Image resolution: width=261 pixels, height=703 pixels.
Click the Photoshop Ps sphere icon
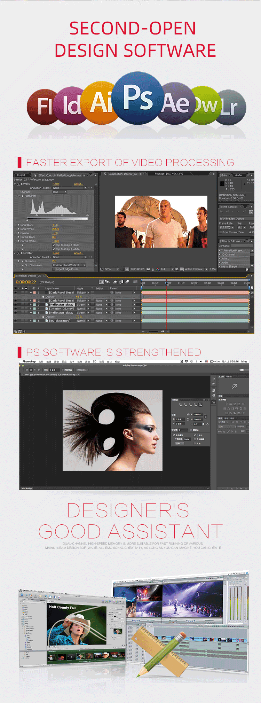coord(138,98)
